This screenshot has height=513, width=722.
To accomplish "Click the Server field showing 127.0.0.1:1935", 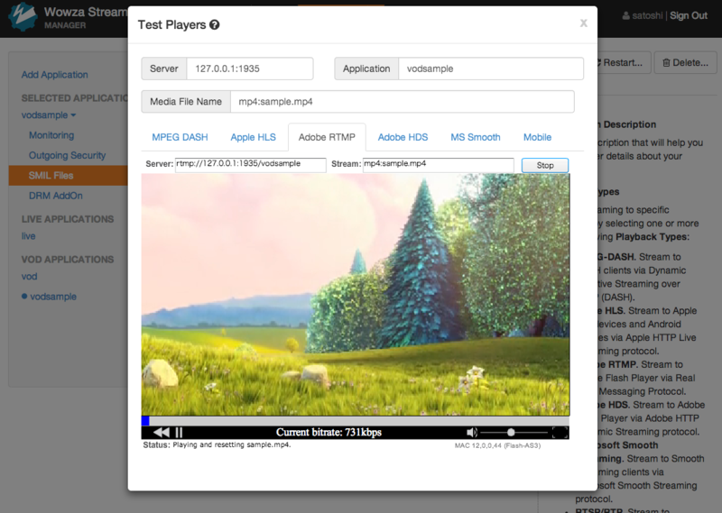I will tap(250, 69).
